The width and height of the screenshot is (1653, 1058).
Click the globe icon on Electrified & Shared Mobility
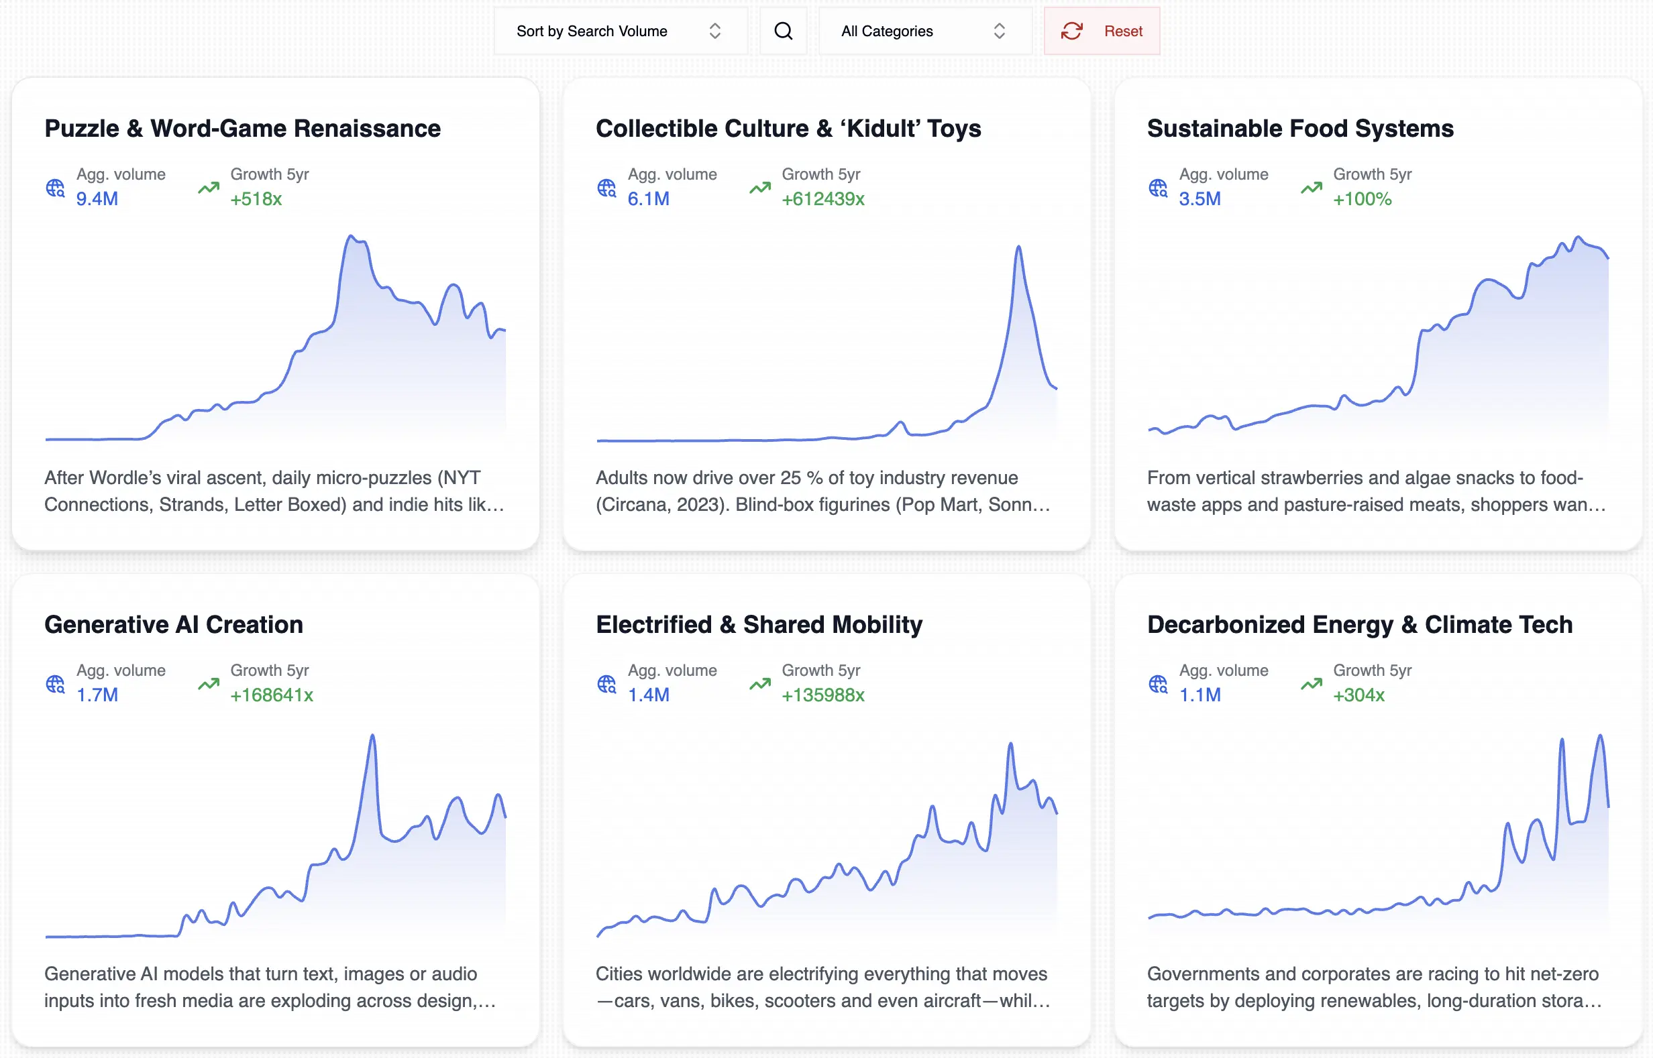click(x=608, y=683)
